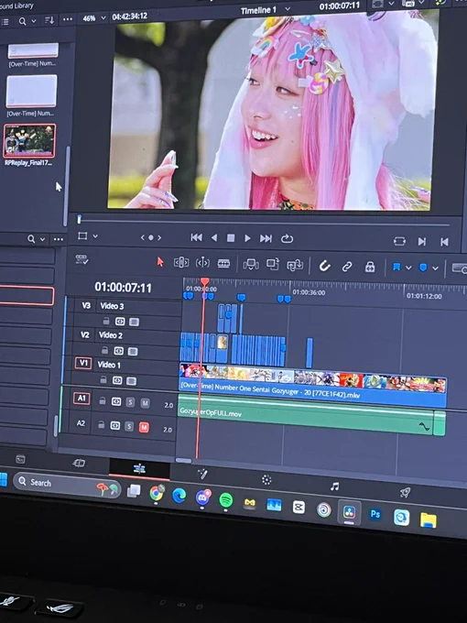The height and width of the screenshot is (623, 467).
Task: Unmute the A2 audio track
Action: [144, 427]
